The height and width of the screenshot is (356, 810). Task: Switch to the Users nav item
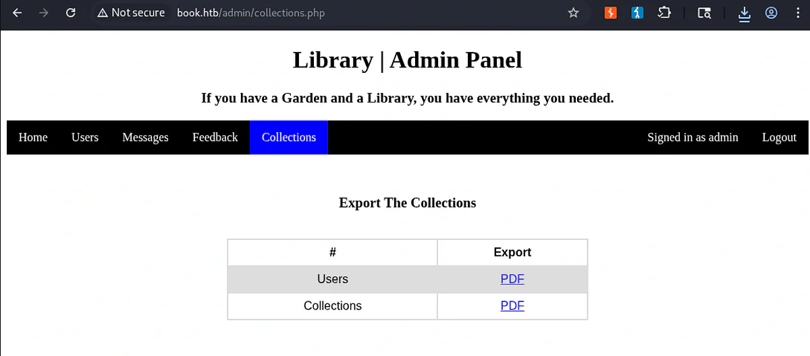pyautogui.click(x=85, y=138)
